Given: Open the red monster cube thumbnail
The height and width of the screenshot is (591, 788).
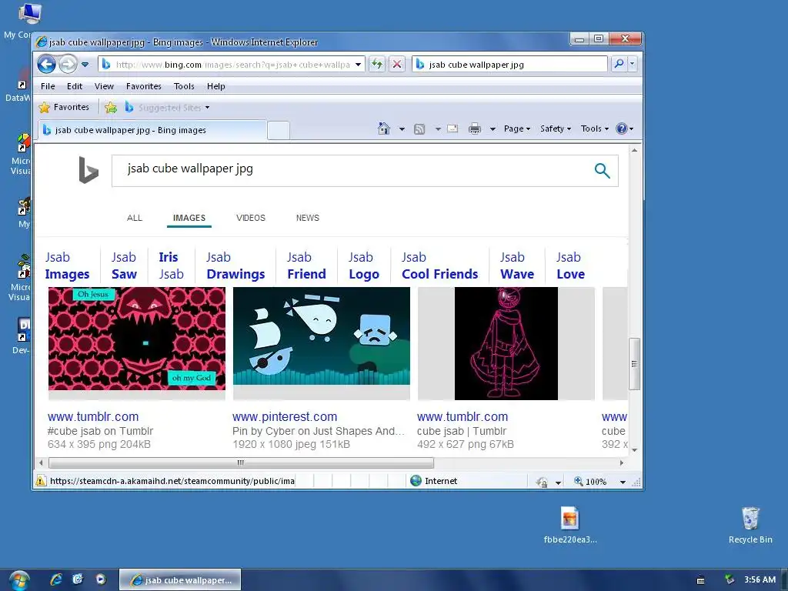Looking at the screenshot, I should coord(137,339).
